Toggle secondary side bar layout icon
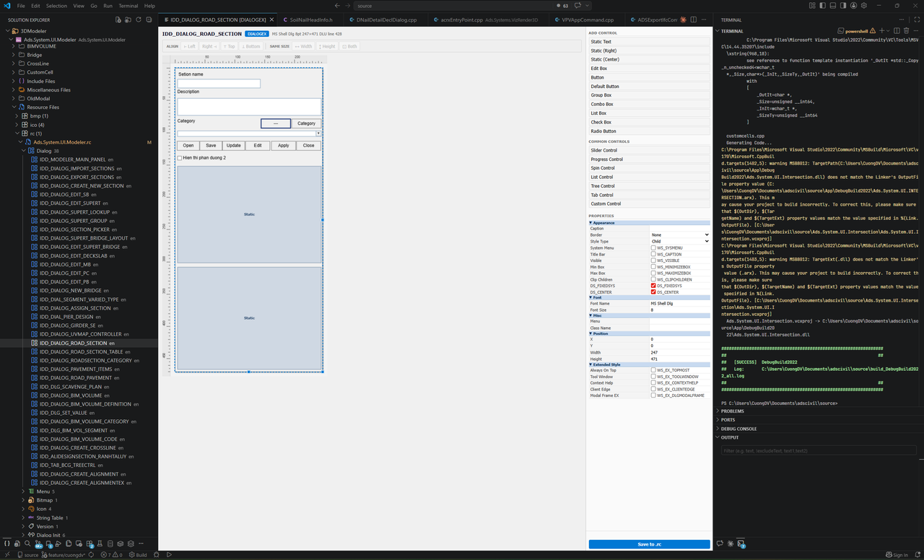Image resolution: width=924 pixels, height=560 pixels. (x=843, y=5)
